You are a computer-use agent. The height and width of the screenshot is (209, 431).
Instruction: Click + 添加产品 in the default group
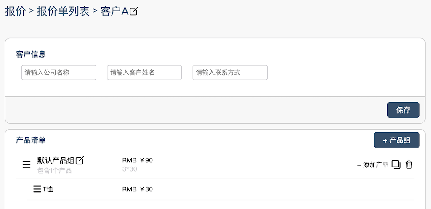click(372, 165)
